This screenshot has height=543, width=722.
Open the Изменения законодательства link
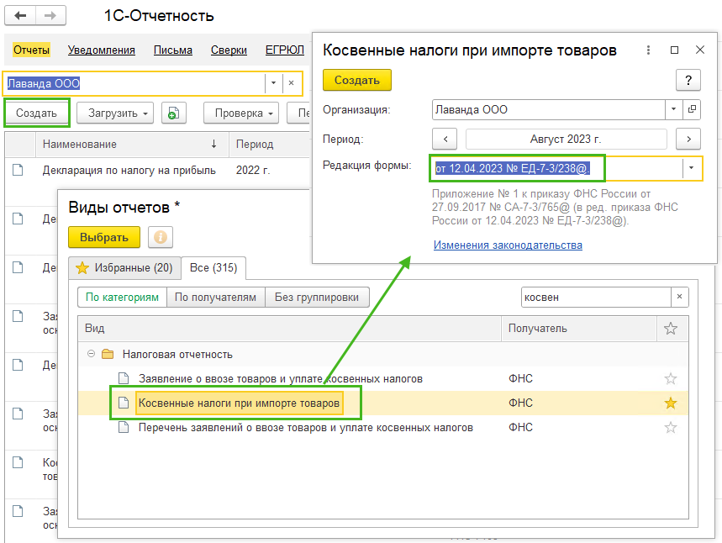(x=508, y=245)
